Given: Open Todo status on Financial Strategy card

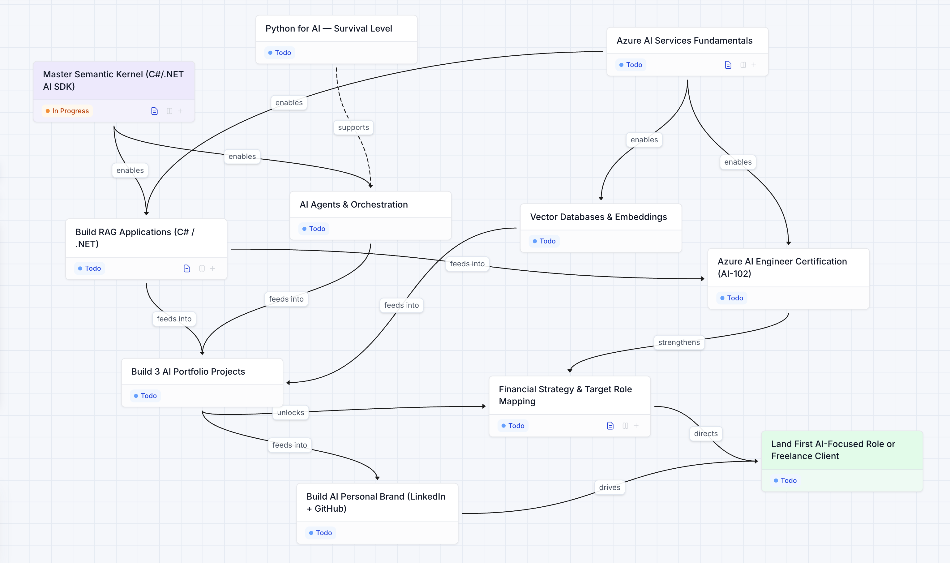Looking at the screenshot, I should click(x=513, y=426).
